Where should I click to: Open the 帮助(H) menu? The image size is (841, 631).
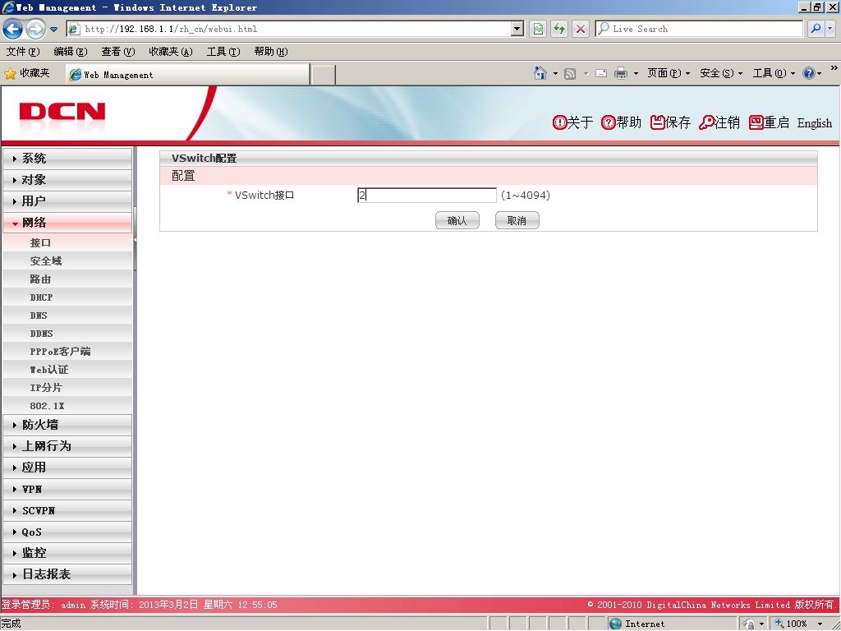[x=271, y=52]
